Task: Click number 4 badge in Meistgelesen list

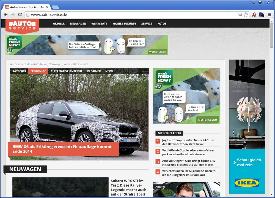Action: click(x=158, y=172)
